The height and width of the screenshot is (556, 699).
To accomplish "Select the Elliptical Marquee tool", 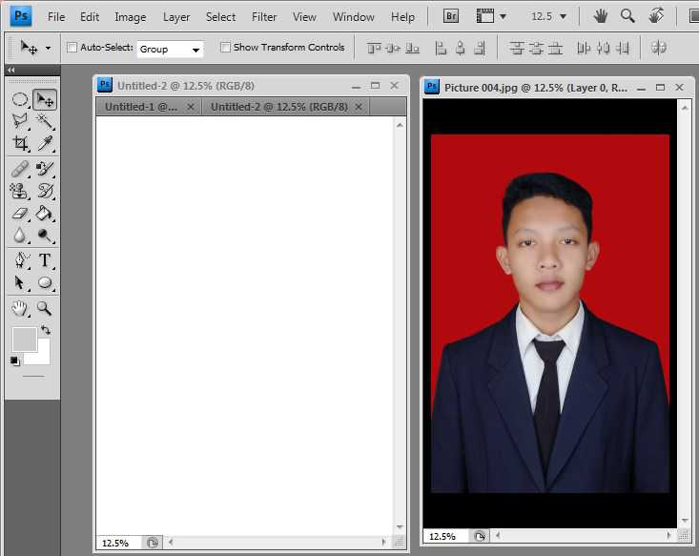I will (x=20, y=99).
